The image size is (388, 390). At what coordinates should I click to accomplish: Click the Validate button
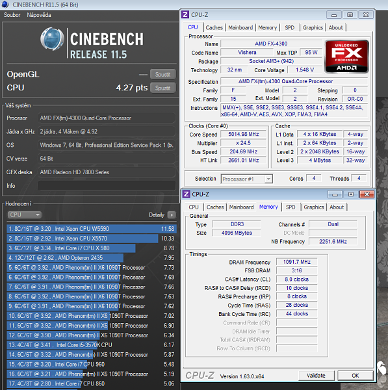tap(316, 376)
